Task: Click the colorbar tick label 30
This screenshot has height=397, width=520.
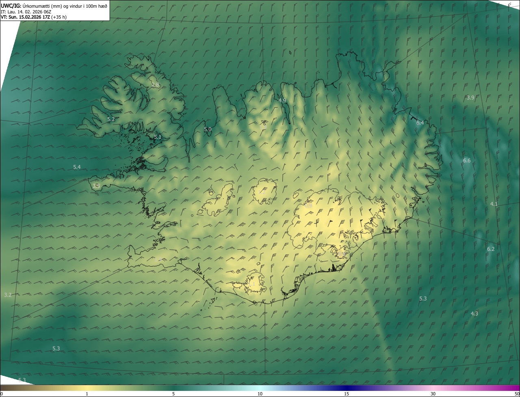Action: [433, 394]
